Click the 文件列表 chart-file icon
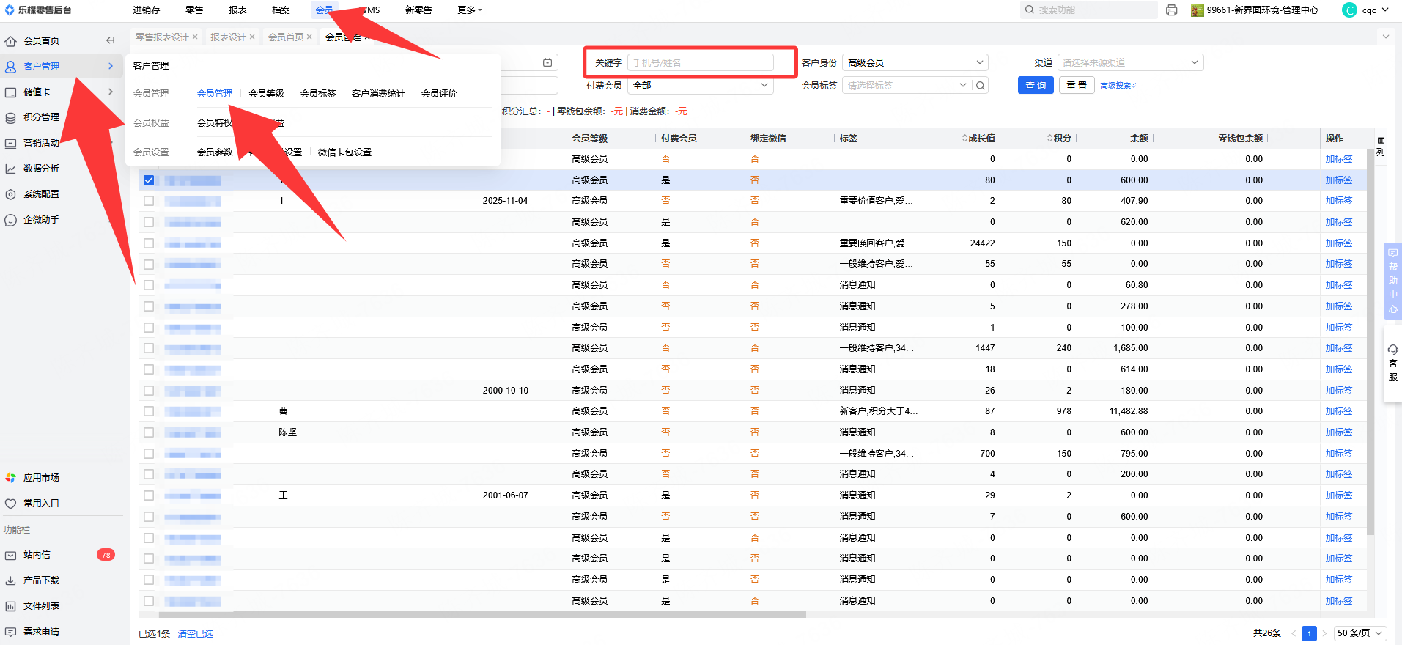This screenshot has height=645, width=1402. point(11,606)
